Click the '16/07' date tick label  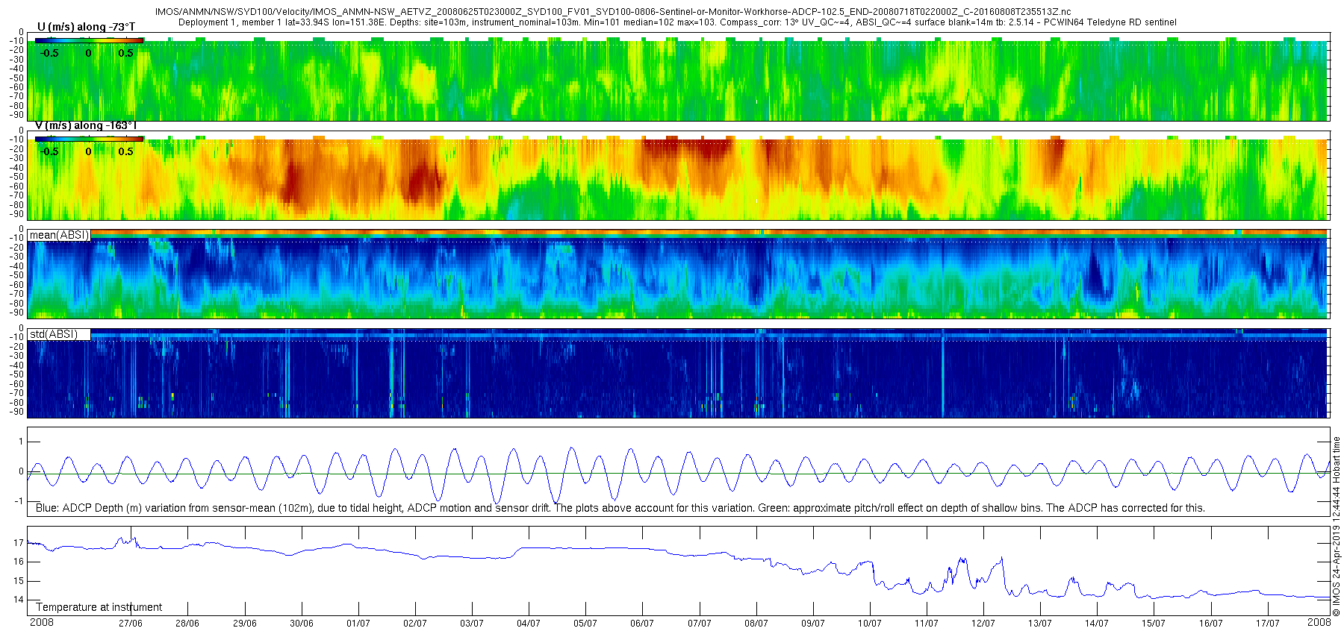coord(1211,624)
